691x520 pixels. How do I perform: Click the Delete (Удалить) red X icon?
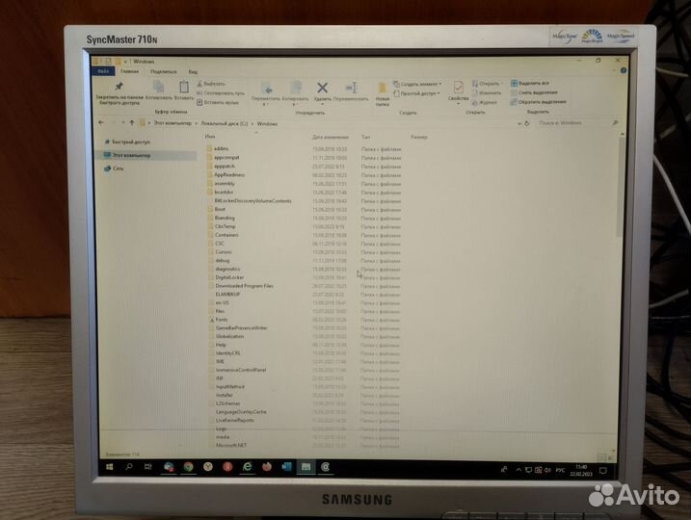pyautogui.click(x=323, y=89)
